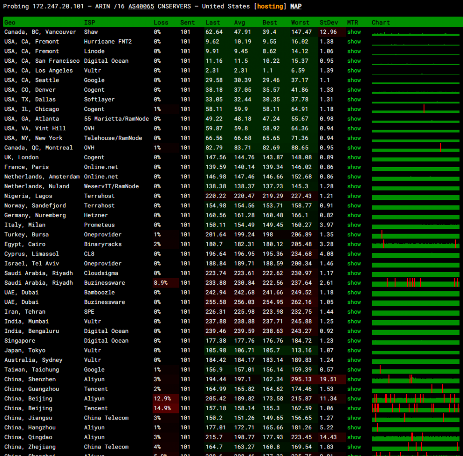Click the latency chart for China, Guangzhou
This screenshot has height=456, width=463.
[x=415, y=389]
